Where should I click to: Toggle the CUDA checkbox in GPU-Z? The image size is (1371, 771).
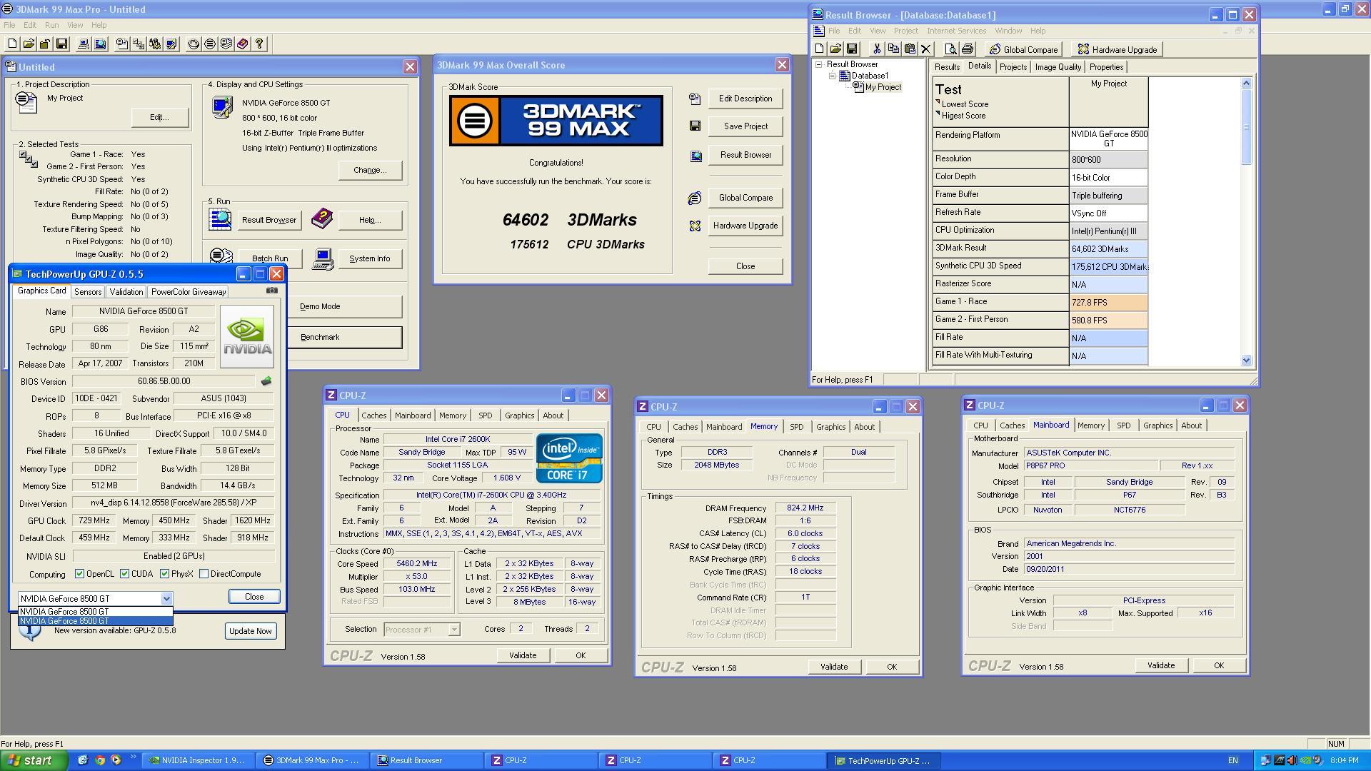124,574
